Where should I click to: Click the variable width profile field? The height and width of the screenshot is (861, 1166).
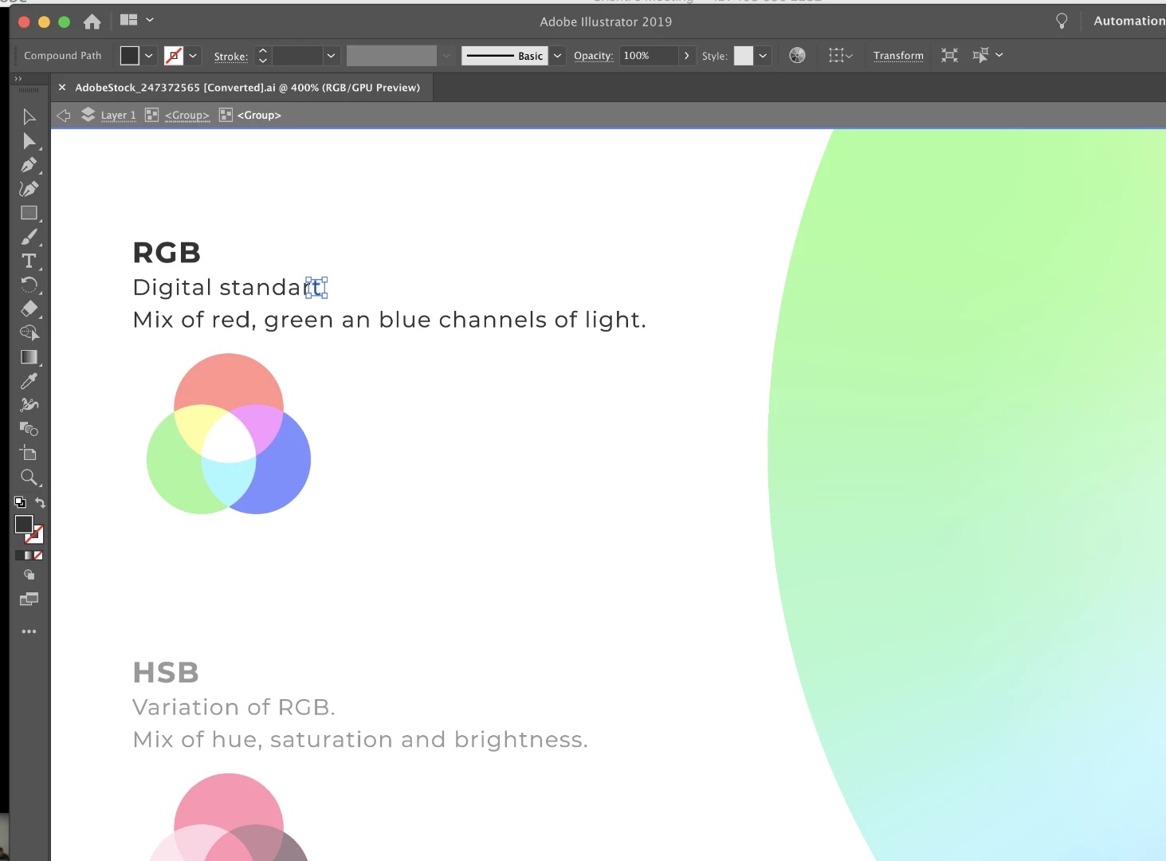(391, 56)
